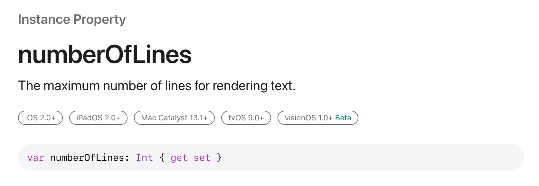
Task: Select the iPadOS 2.0+ availability badge
Action: coord(98,118)
